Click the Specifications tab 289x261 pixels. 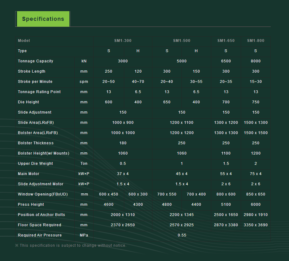tap(43, 19)
